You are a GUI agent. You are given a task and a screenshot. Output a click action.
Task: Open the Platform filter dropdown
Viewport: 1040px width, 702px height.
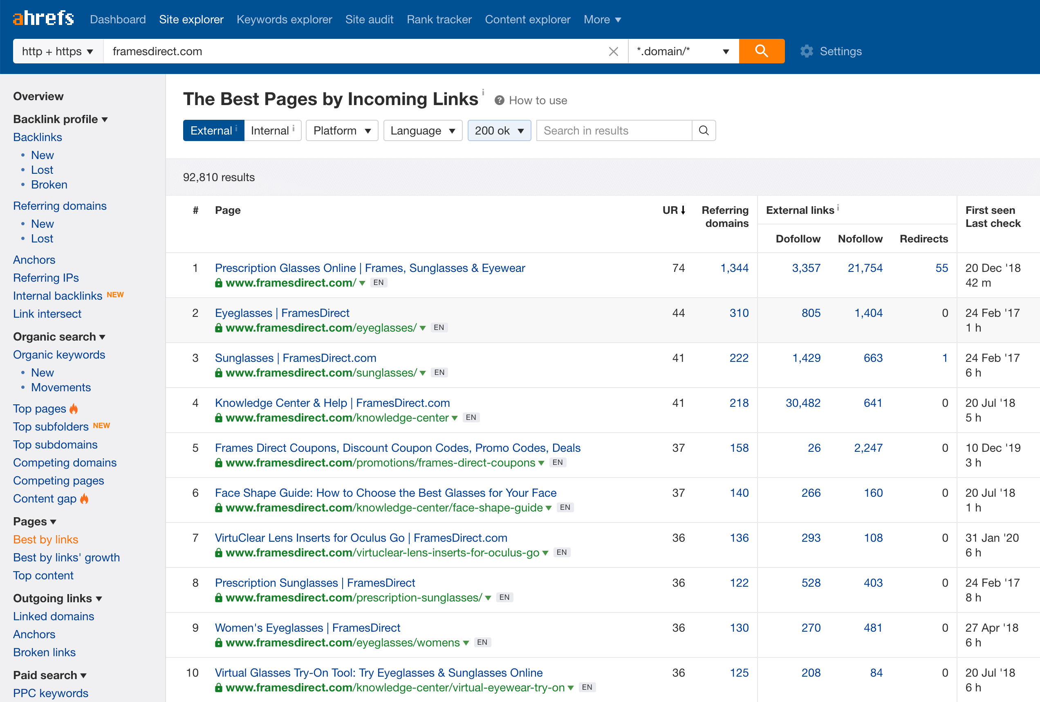342,130
